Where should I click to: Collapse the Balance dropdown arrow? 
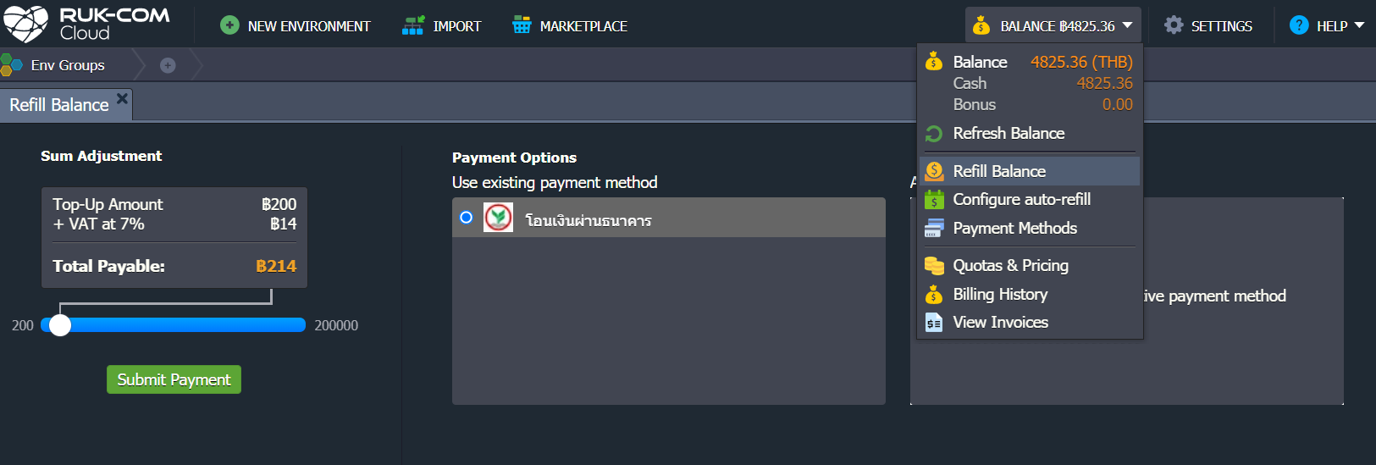point(1128,25)
